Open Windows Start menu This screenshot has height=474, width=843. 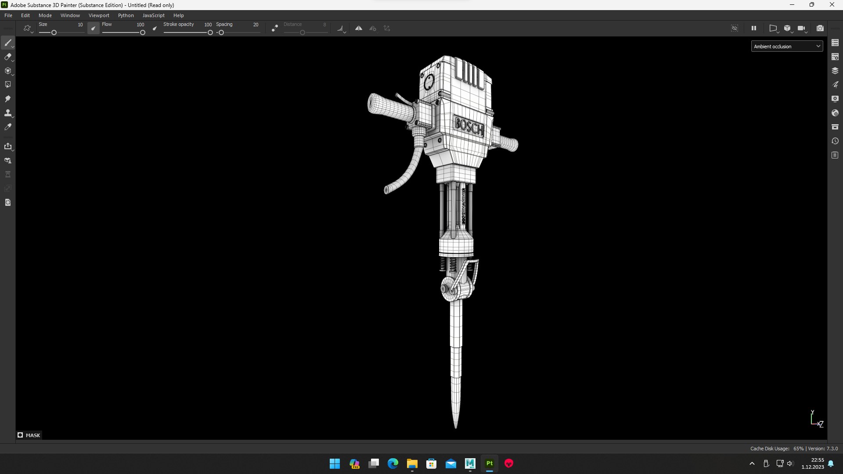pos(335,463)
